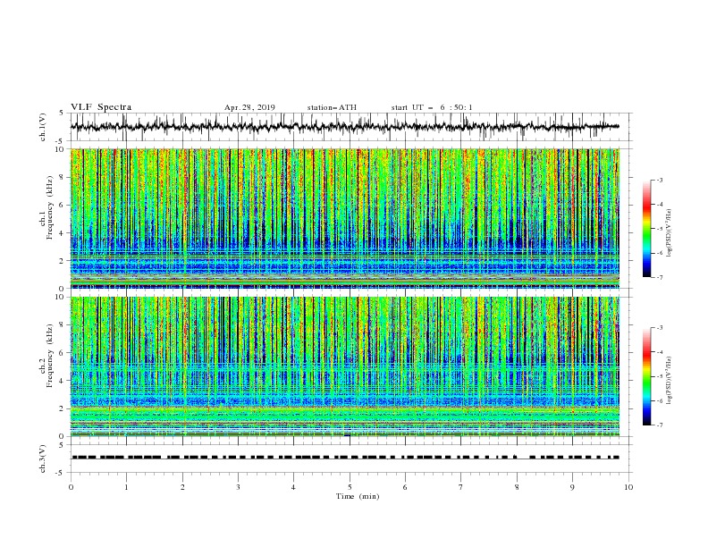Viewport: 708px width, 547px height.
Task: Click the ch.3(V) lower tick label "-5"
Action: click(61, 473)
